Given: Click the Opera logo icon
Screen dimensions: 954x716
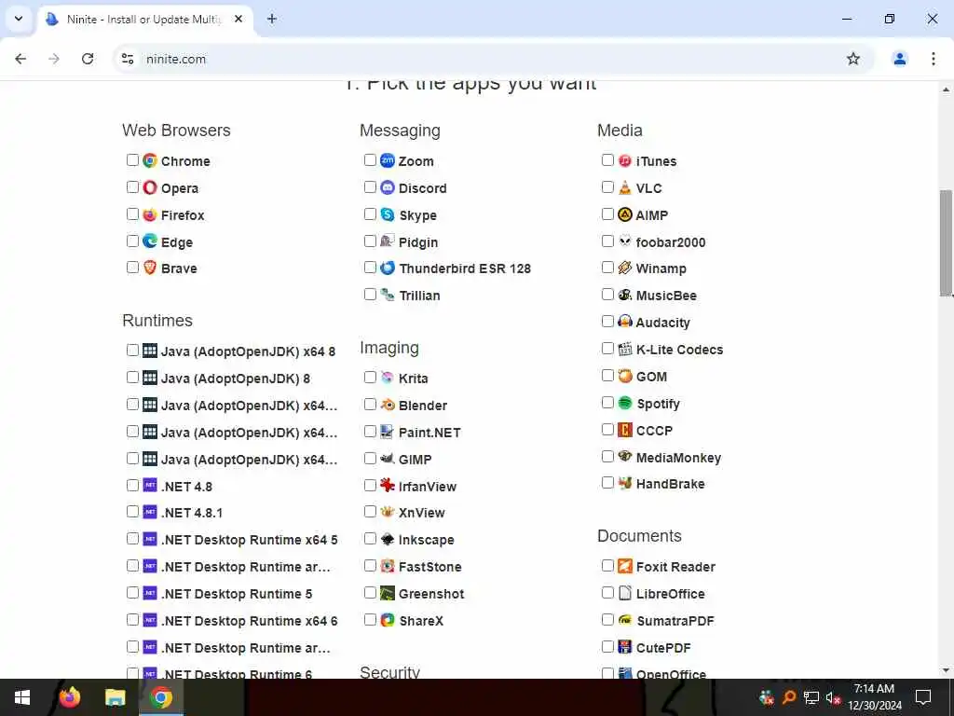Looking at the screenshot, I should point(150,187).
